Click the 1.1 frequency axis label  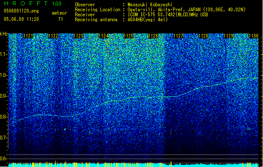click(x=4, y=54)
